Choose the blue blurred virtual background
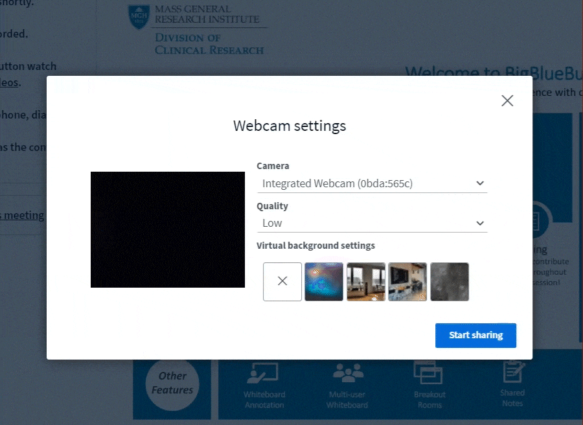 tap(324, 281)
